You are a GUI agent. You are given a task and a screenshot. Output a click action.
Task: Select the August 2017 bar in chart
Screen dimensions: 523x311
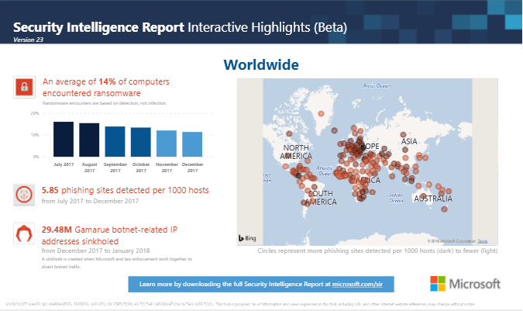point(89,140)
